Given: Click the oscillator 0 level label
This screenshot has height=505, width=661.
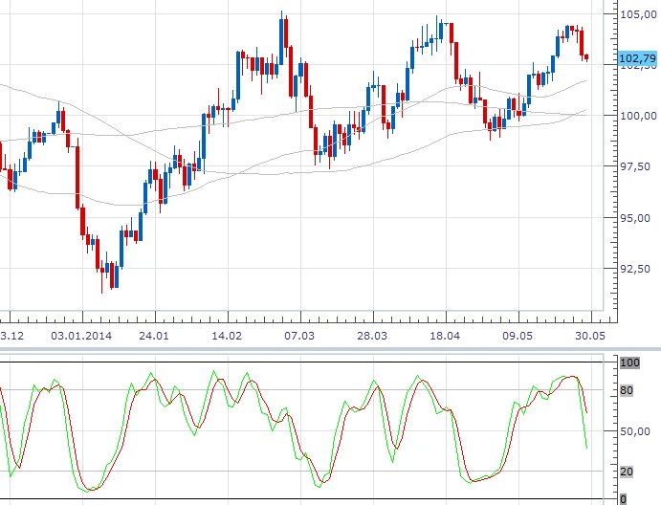Looking at the screenshot, I should click(624, 498).
